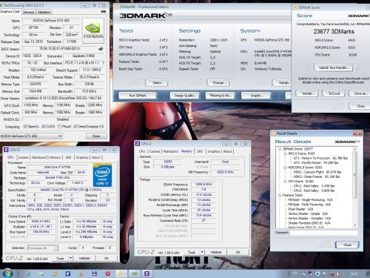The width and height of the screenshot is (370, 278).
Task: Click scrollbar down arrow in Result Details
Action: click(354, 225)
